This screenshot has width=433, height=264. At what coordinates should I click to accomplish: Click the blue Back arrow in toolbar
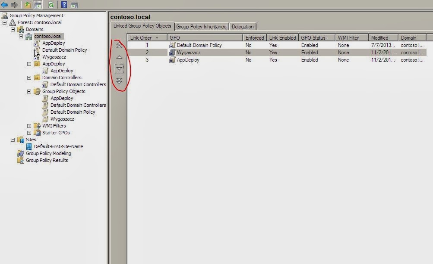4,5
